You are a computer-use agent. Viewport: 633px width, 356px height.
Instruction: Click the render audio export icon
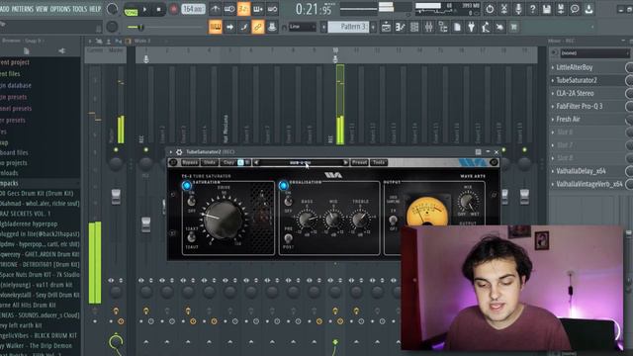tap(561, 9)
